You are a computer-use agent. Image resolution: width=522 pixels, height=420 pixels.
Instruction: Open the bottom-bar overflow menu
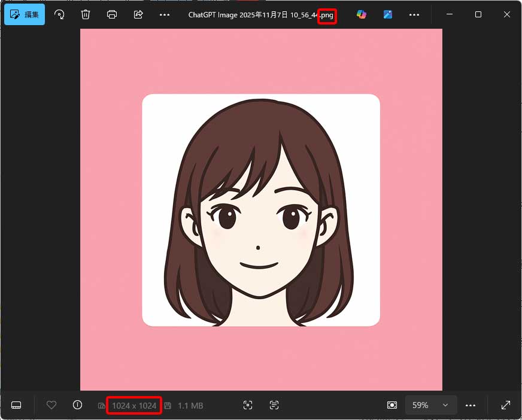[471, 405]
